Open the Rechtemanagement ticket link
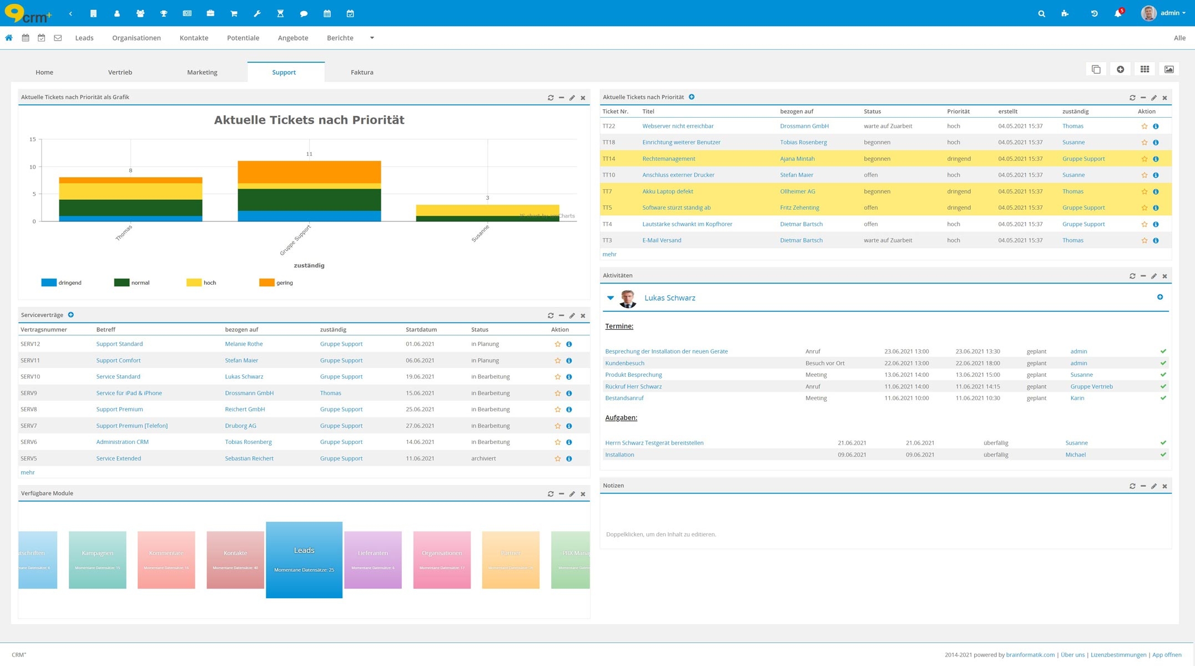 pos(668,159)
